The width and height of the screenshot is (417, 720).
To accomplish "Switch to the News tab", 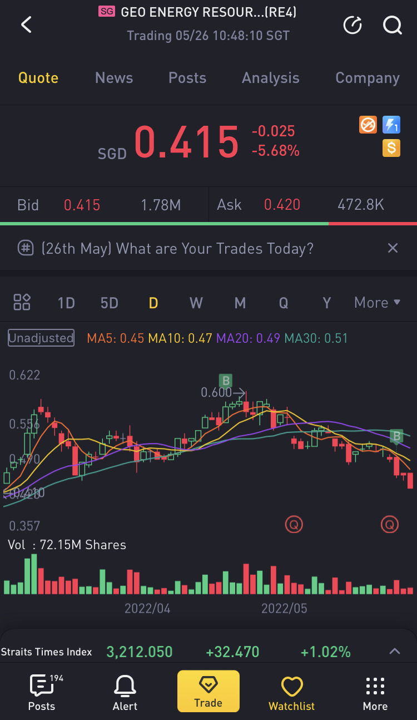I will [114, 78].
